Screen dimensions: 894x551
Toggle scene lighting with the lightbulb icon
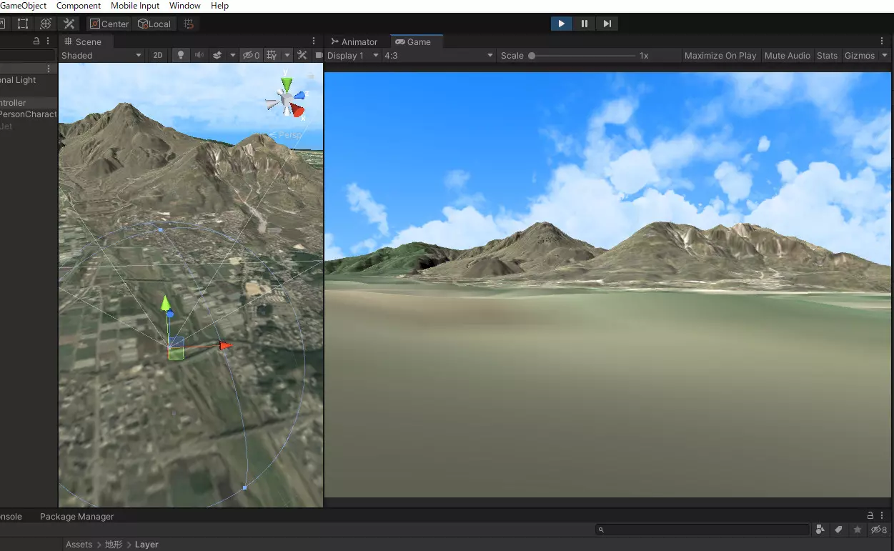tap(181, 55)
